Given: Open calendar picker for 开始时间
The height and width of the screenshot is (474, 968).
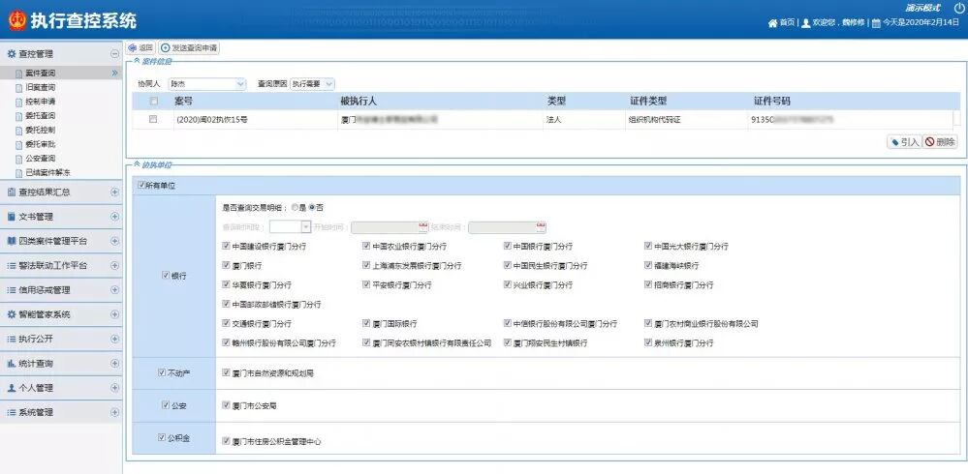Looking at the screenshot, I should (422, 226).
